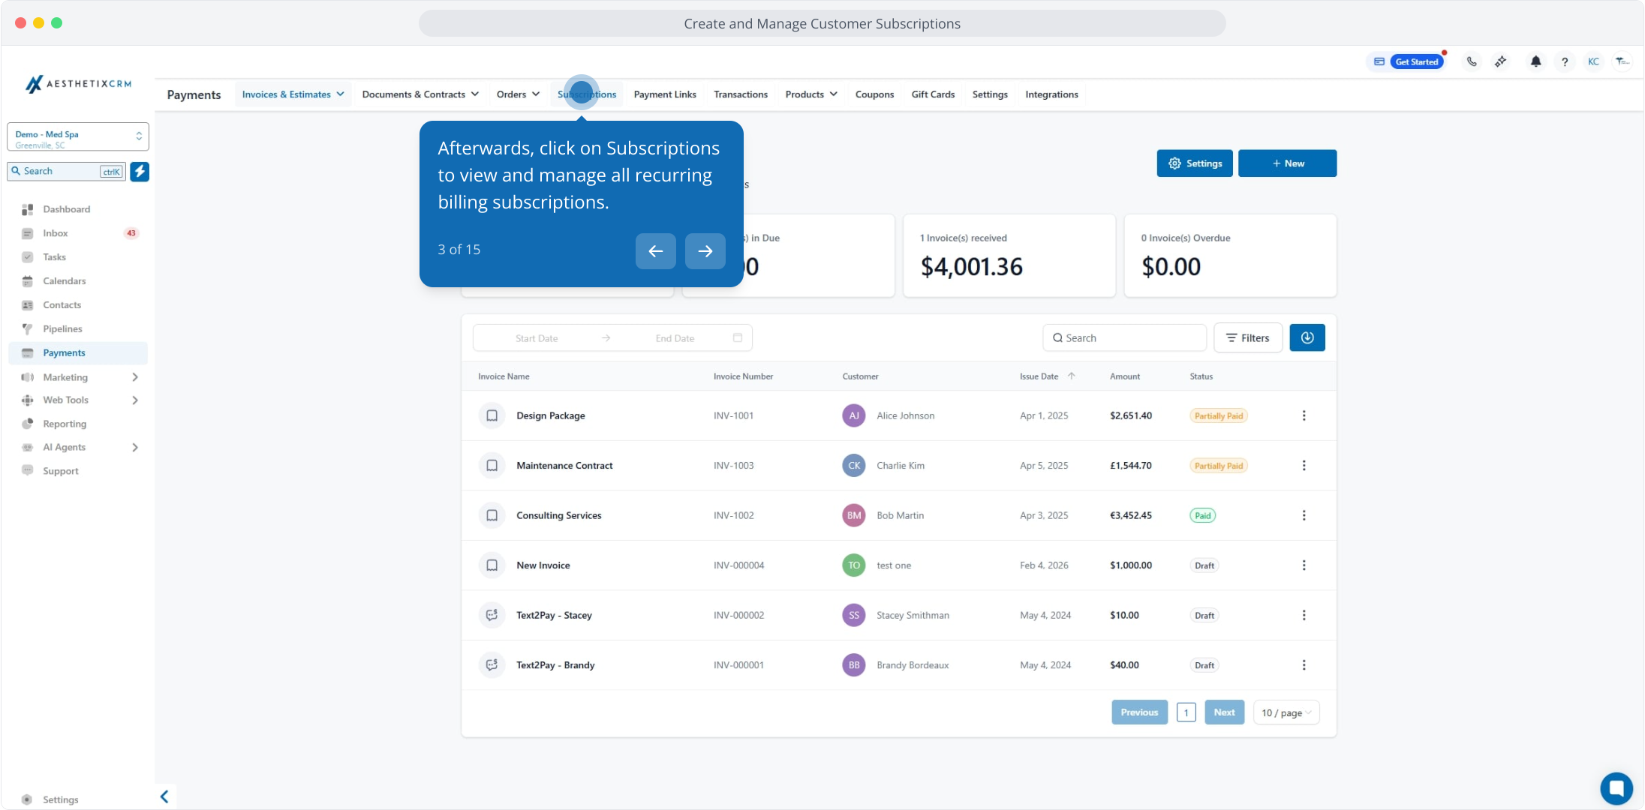Open the Payment Links tab

point(664,94)
